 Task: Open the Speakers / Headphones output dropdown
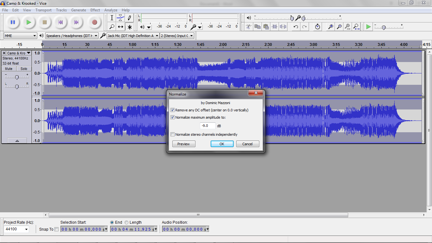coord(72,36)
